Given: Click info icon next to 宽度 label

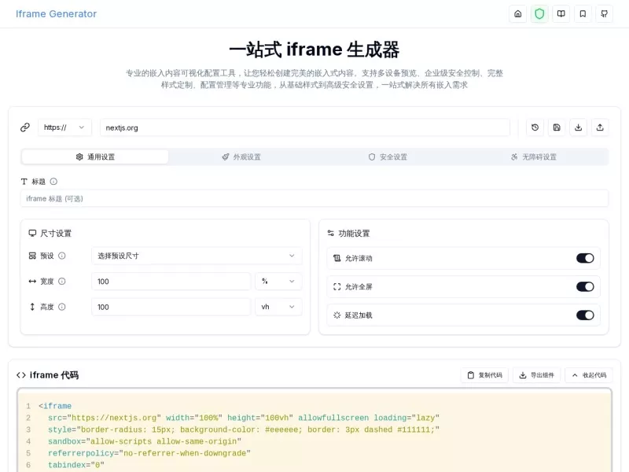Looking at the screenshot, I should point(62,282).
